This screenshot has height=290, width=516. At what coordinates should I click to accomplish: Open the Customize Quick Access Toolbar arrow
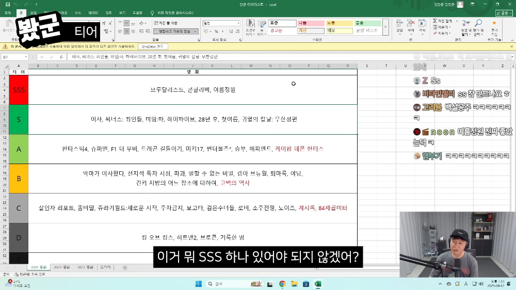pyautogui.click(x=36, y=5)
